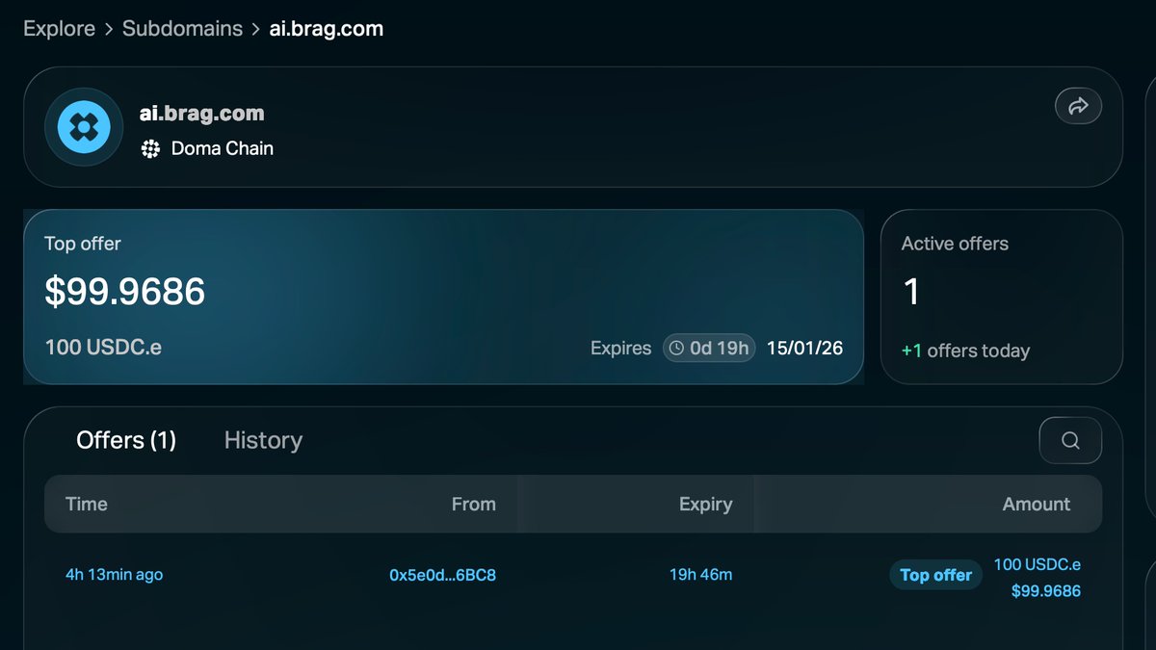Click the 0d 19h expiry countdown chip

tap(709, 349)
